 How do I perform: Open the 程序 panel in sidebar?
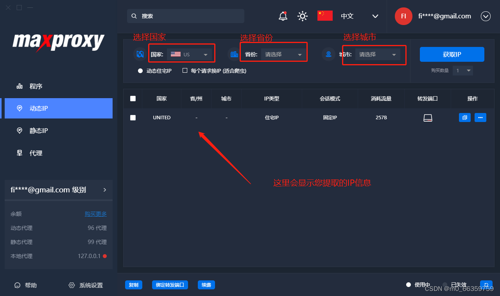point(35,86)
